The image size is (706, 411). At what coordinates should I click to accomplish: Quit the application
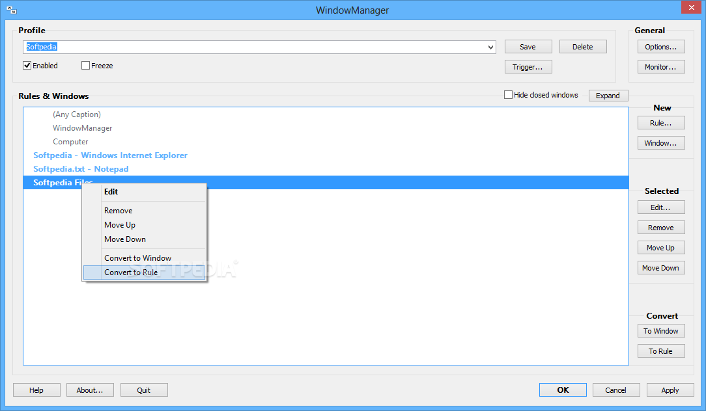144,390
